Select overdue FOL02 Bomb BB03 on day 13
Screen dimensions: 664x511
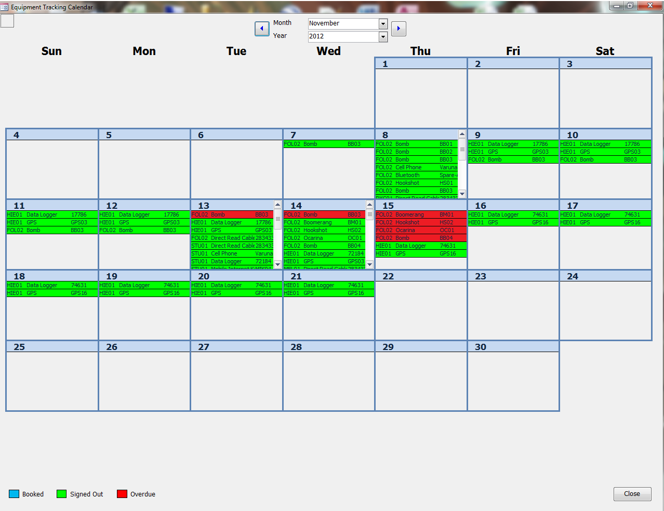click(232, 214)
